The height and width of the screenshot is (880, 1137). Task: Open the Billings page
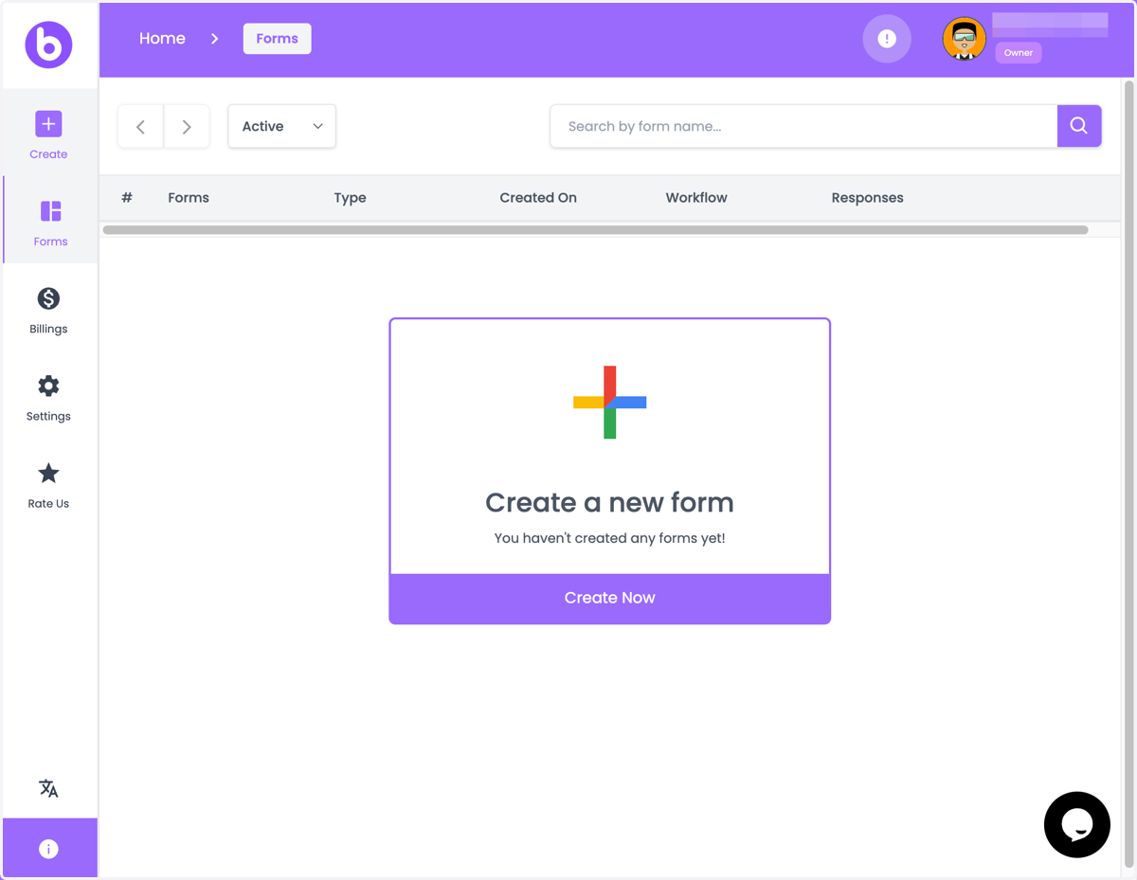[x=48, y=311]
